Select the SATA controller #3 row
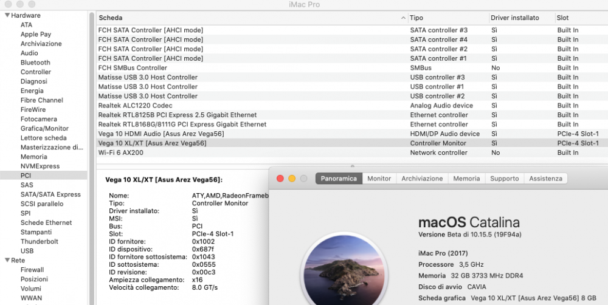Screen dimensions: 608x305 [x=352, y=30]
